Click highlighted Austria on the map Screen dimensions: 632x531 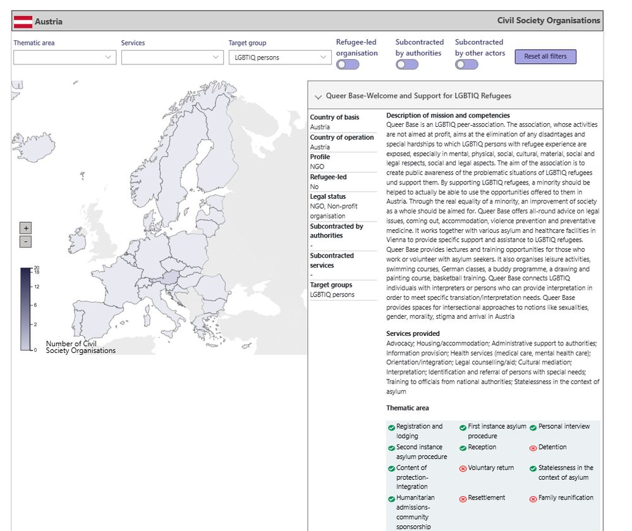tap(171, 277)
